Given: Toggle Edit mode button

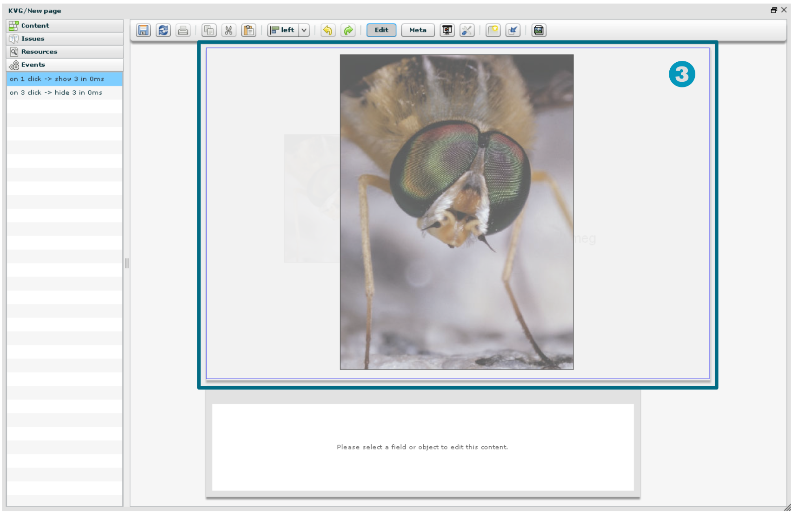Looking at the screenshot, I should click(381, 30).
